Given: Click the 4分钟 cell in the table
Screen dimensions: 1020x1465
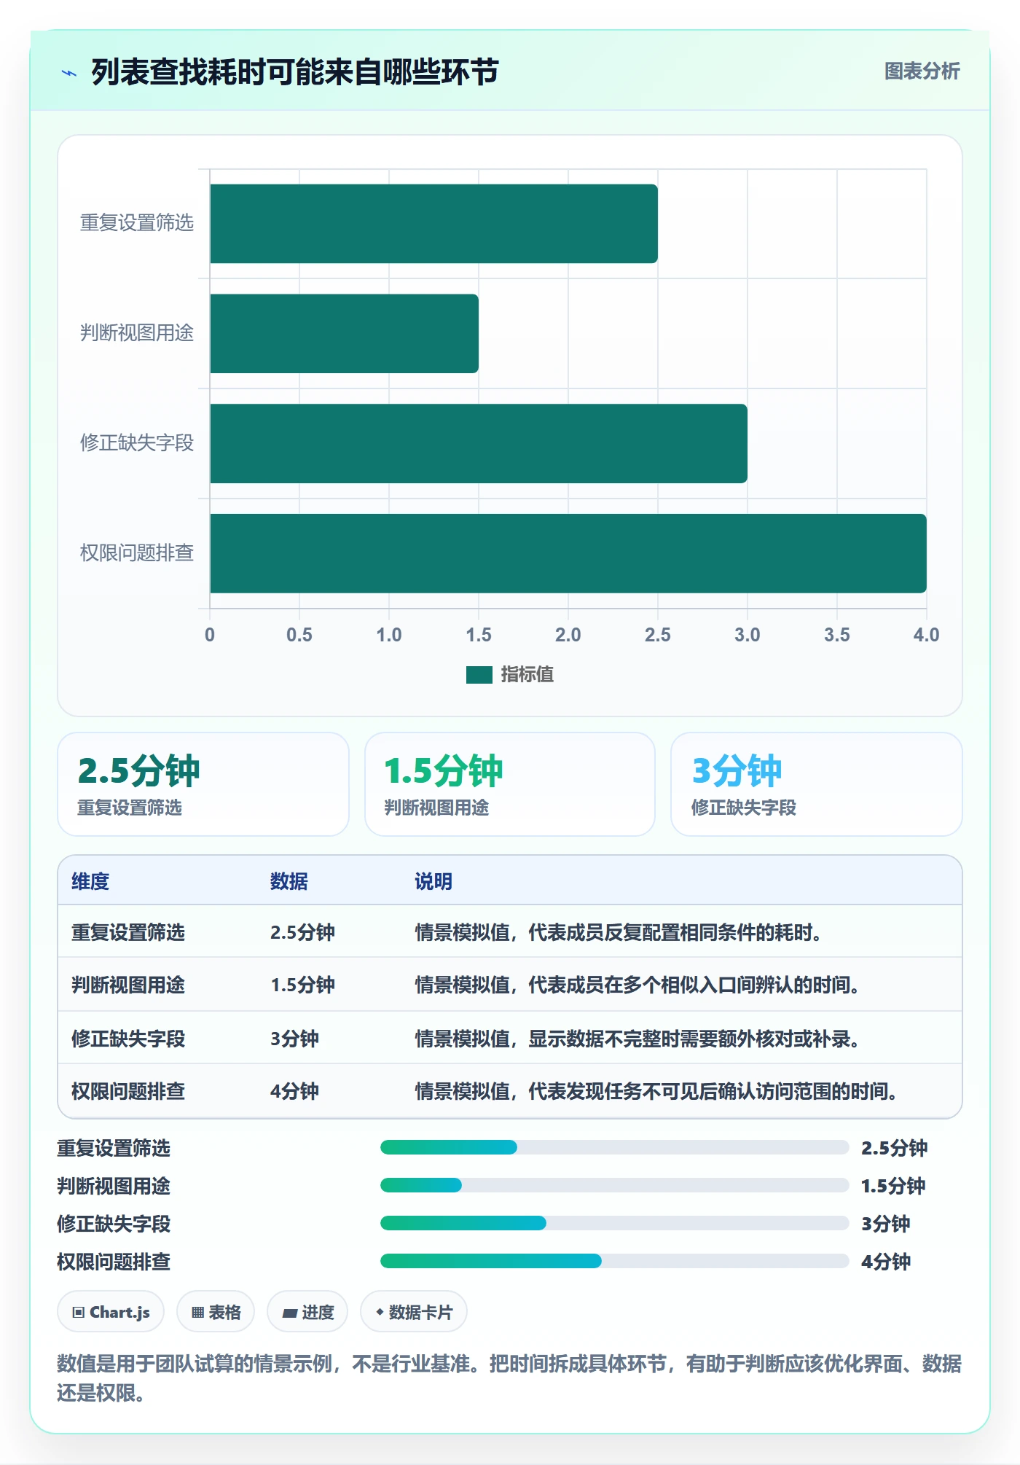Looking at the screenshot, I should 295,1091.
